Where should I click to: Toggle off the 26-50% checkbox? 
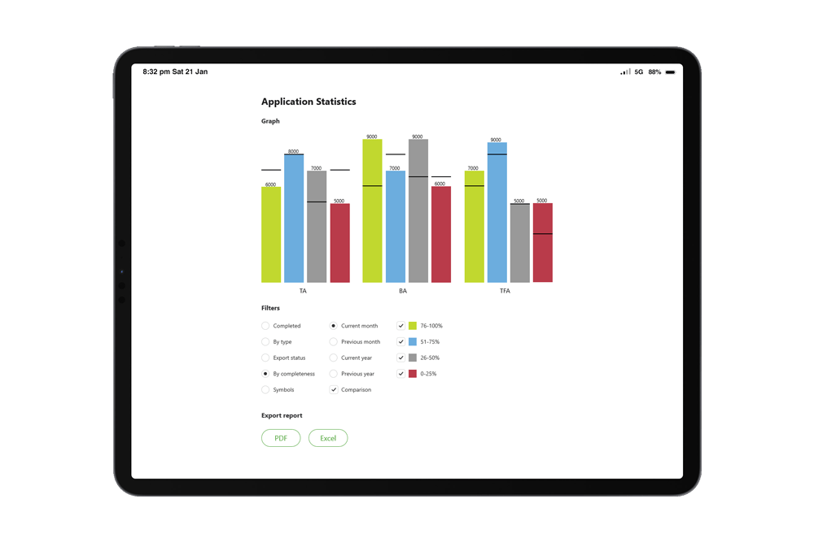400,358
